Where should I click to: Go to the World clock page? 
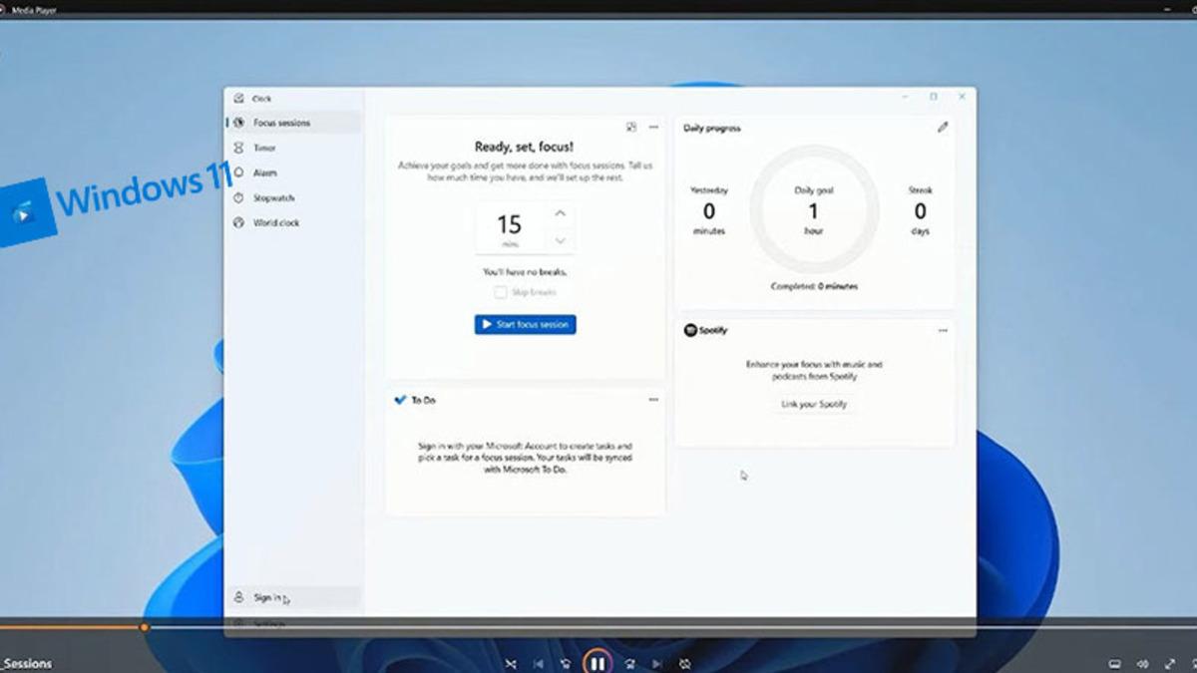click(x=275, y=223)
